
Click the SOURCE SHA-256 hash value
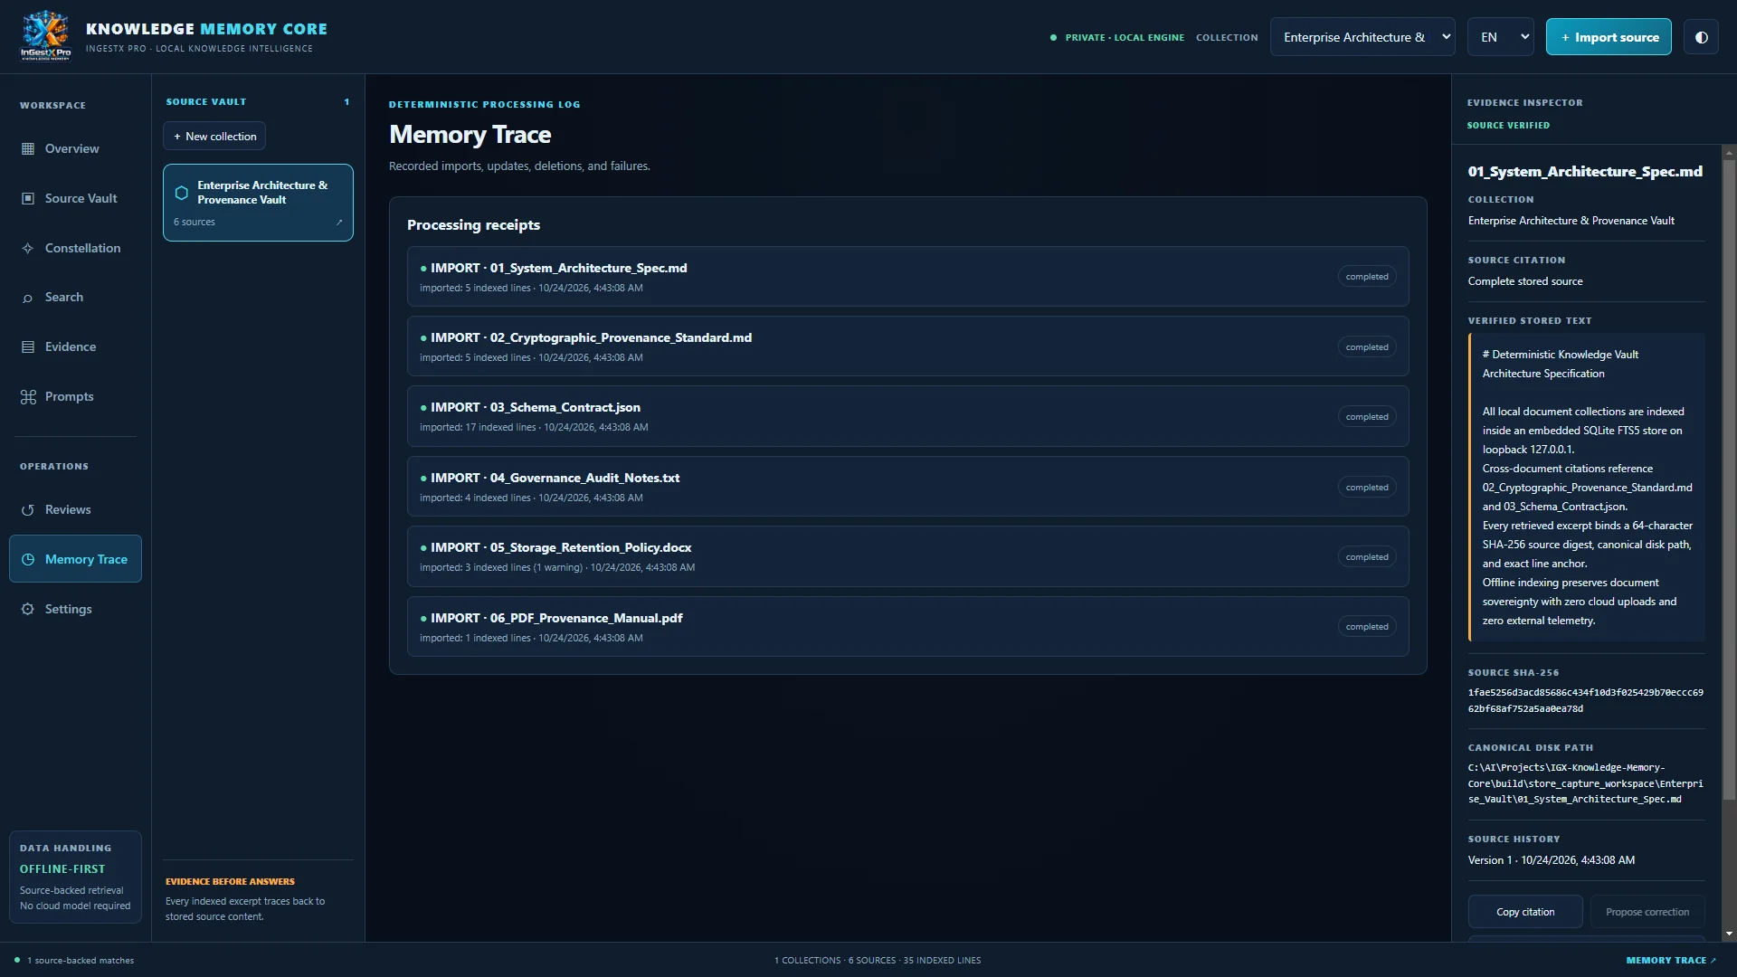(1585, 700)
